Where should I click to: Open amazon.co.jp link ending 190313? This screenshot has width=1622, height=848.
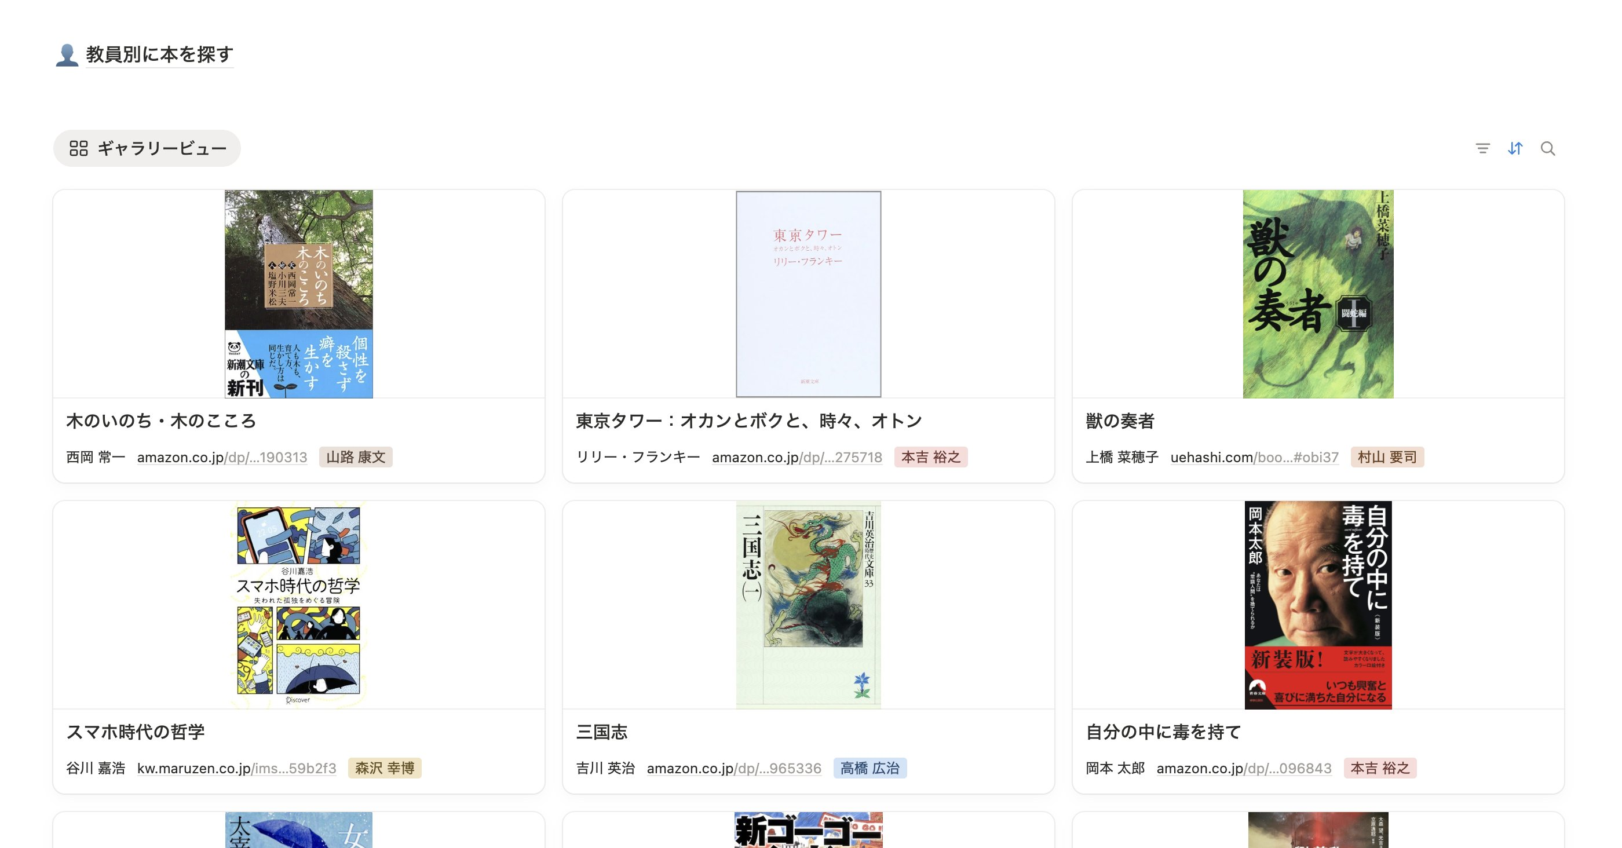222,457
